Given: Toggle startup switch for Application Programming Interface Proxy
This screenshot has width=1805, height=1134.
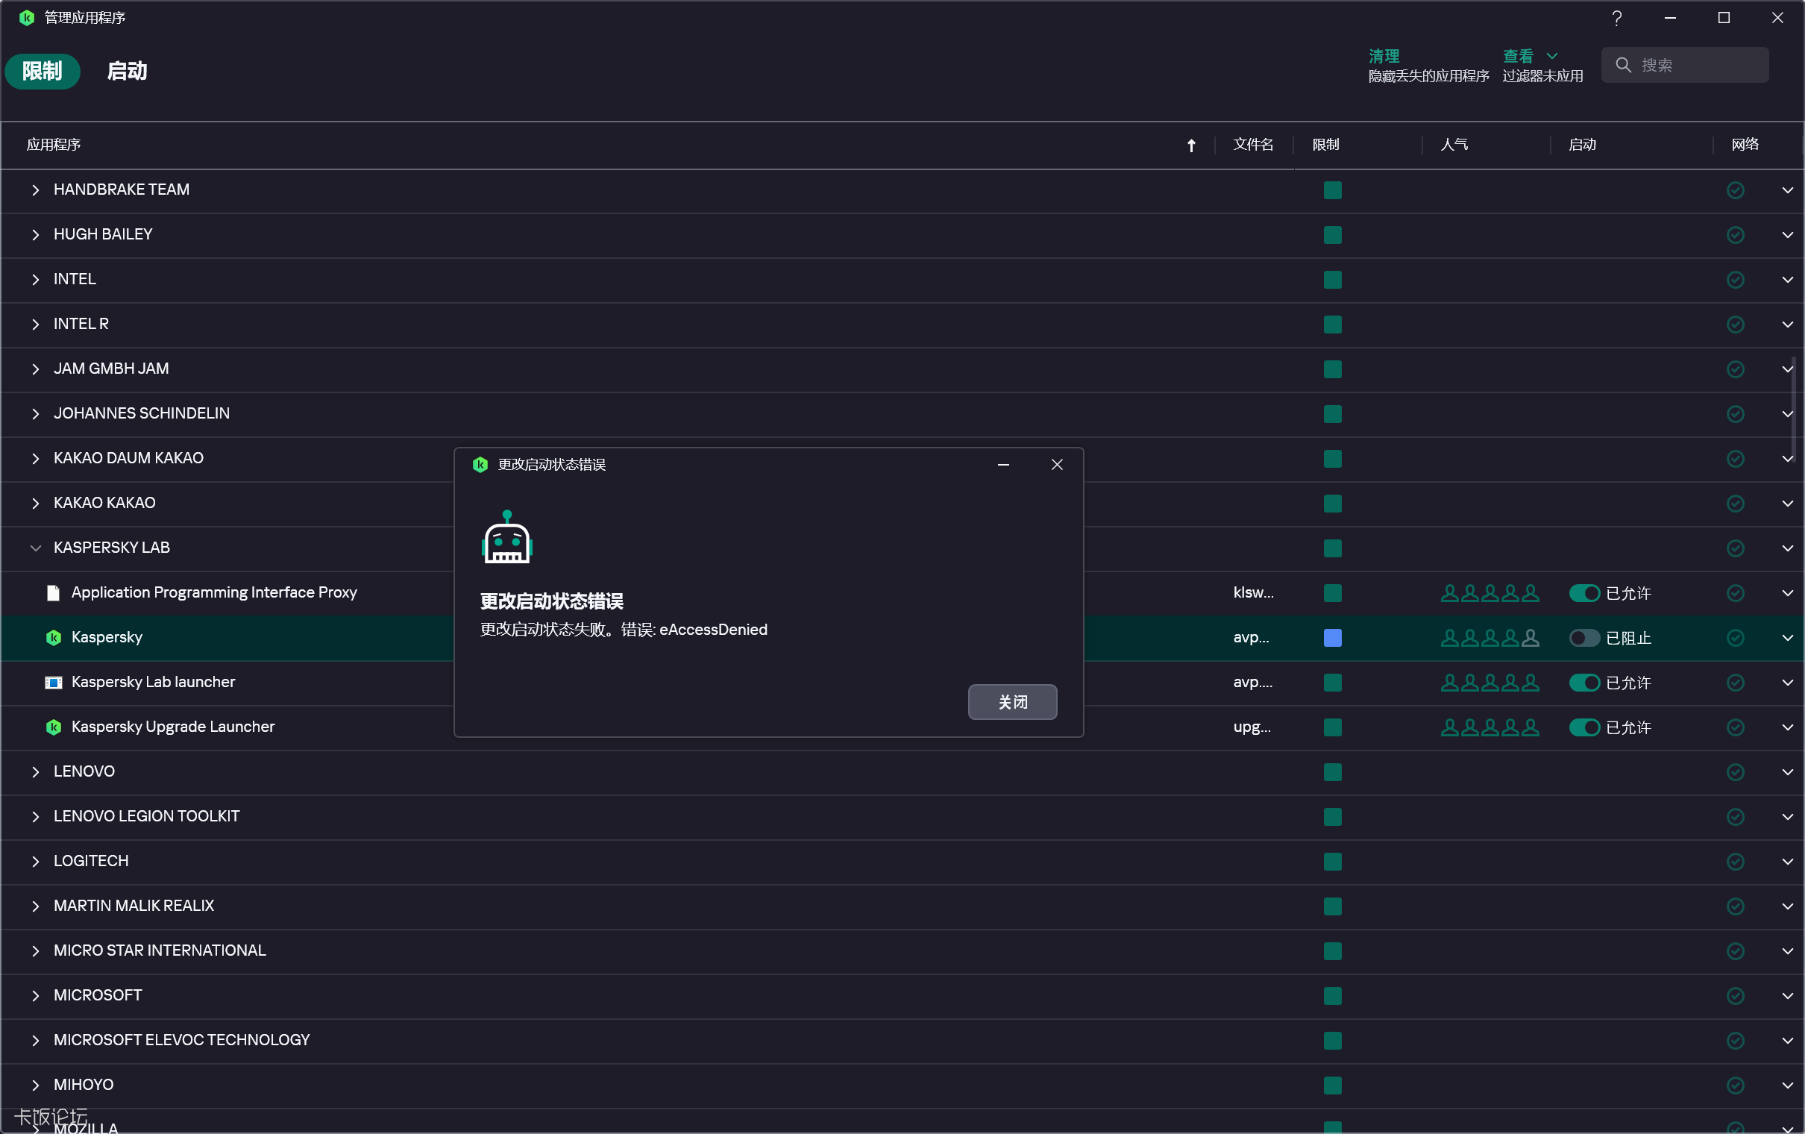Looking at the screenshot, I should click(1584, 593).
